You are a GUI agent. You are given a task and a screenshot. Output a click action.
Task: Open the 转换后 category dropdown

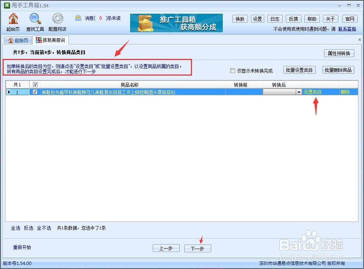point(298,92)
